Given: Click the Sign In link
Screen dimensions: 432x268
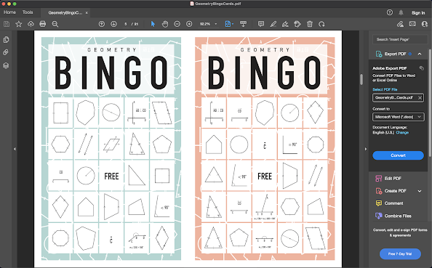Looking at the screenshot, I should pos(418,13).
